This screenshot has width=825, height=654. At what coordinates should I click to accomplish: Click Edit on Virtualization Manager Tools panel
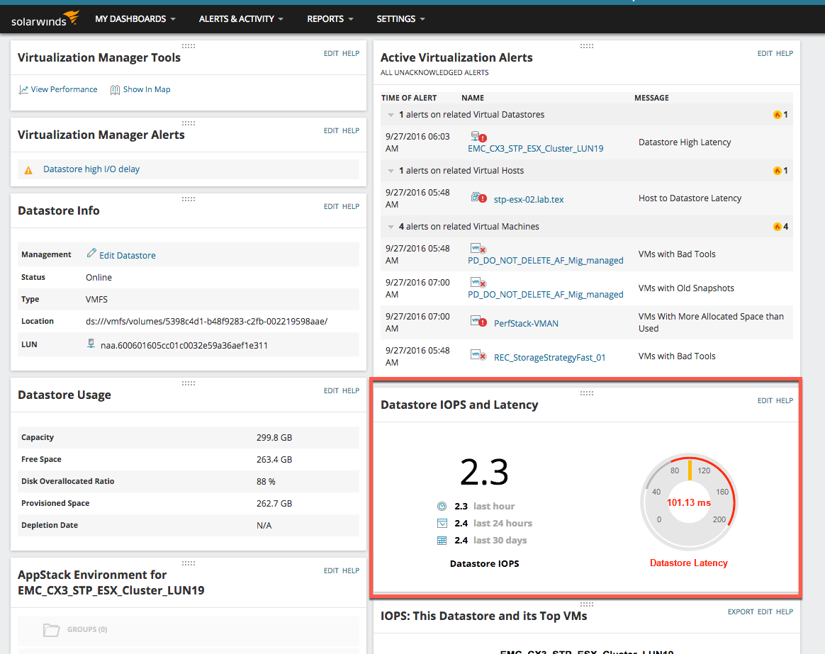(x=331, y=53)
